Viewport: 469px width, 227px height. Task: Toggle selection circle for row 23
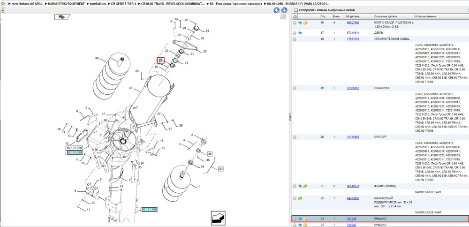click(x=295, y=219)
